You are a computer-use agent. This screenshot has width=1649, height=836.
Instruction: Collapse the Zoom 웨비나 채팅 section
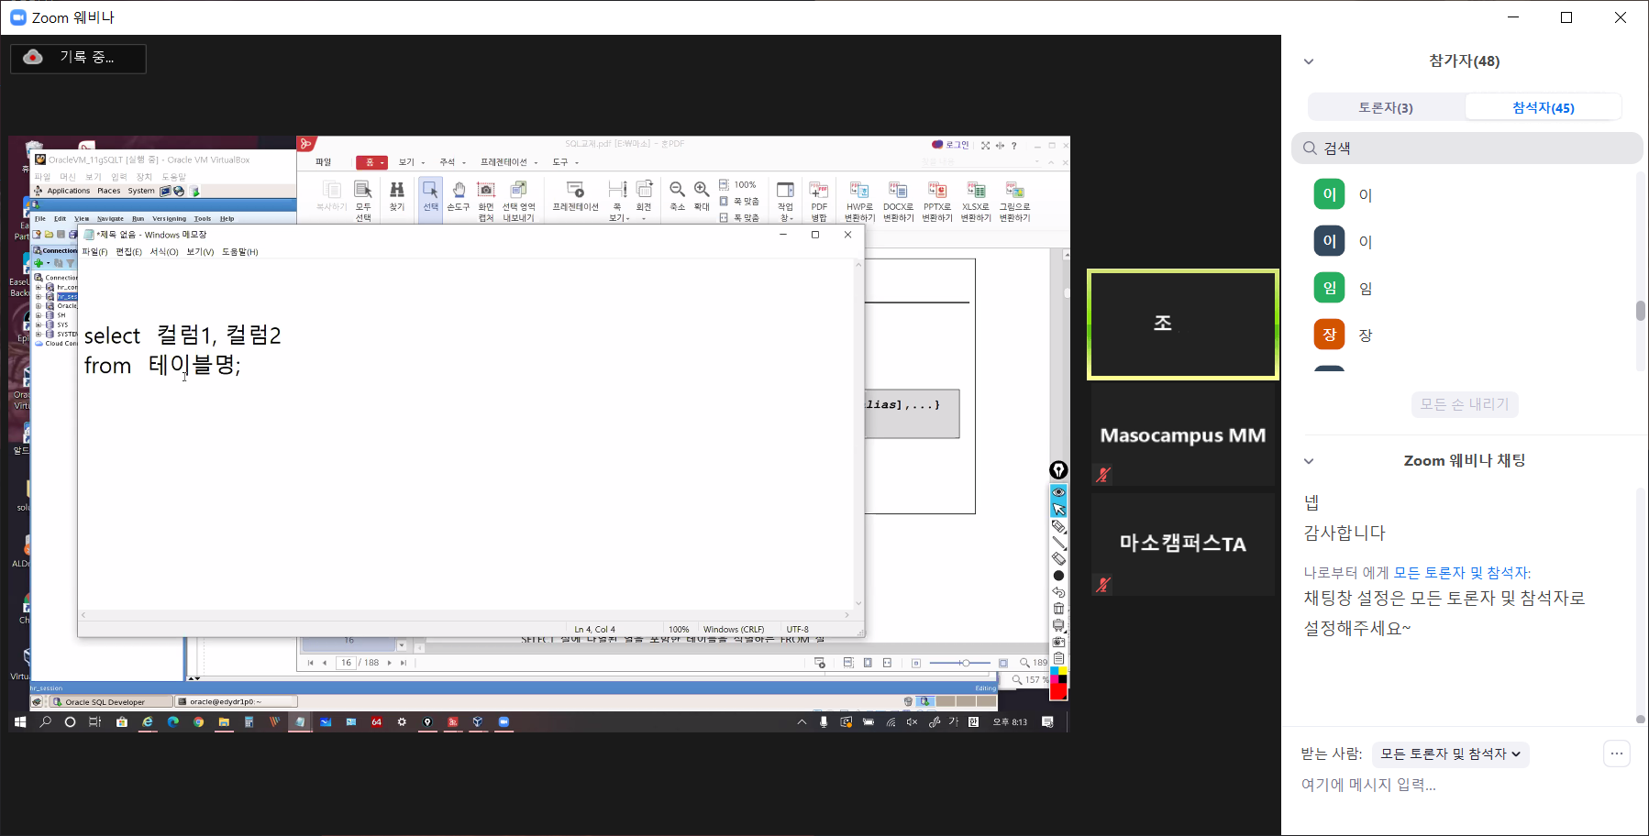coord(1309,461)
